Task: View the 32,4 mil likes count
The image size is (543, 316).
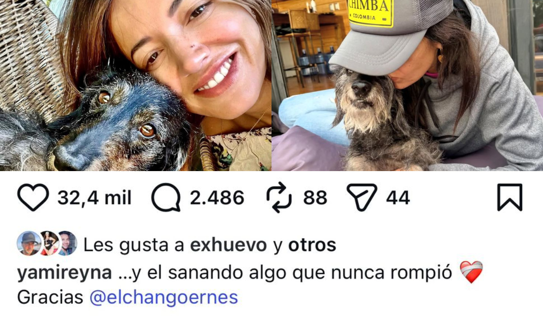Action: (x=95, y=198)
